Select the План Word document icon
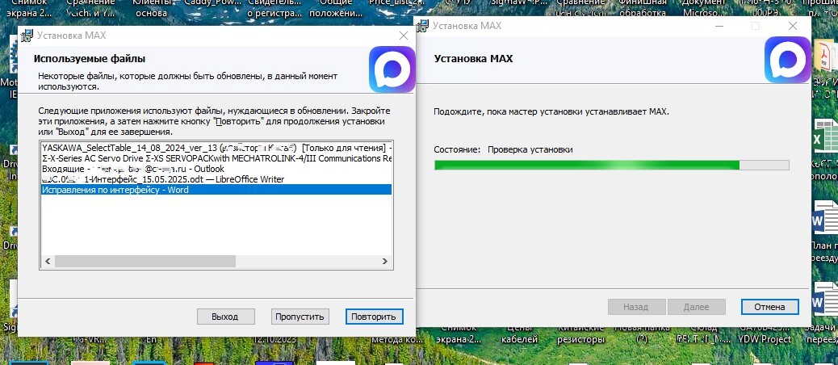This screenshot has width=838, height=365. [x=824, y=219]
